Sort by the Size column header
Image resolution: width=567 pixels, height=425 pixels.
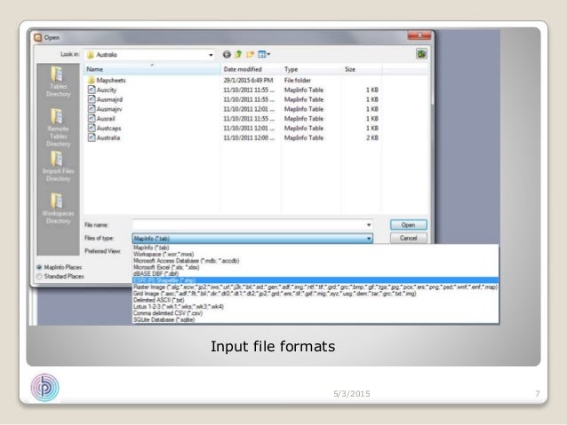(362, 69)
